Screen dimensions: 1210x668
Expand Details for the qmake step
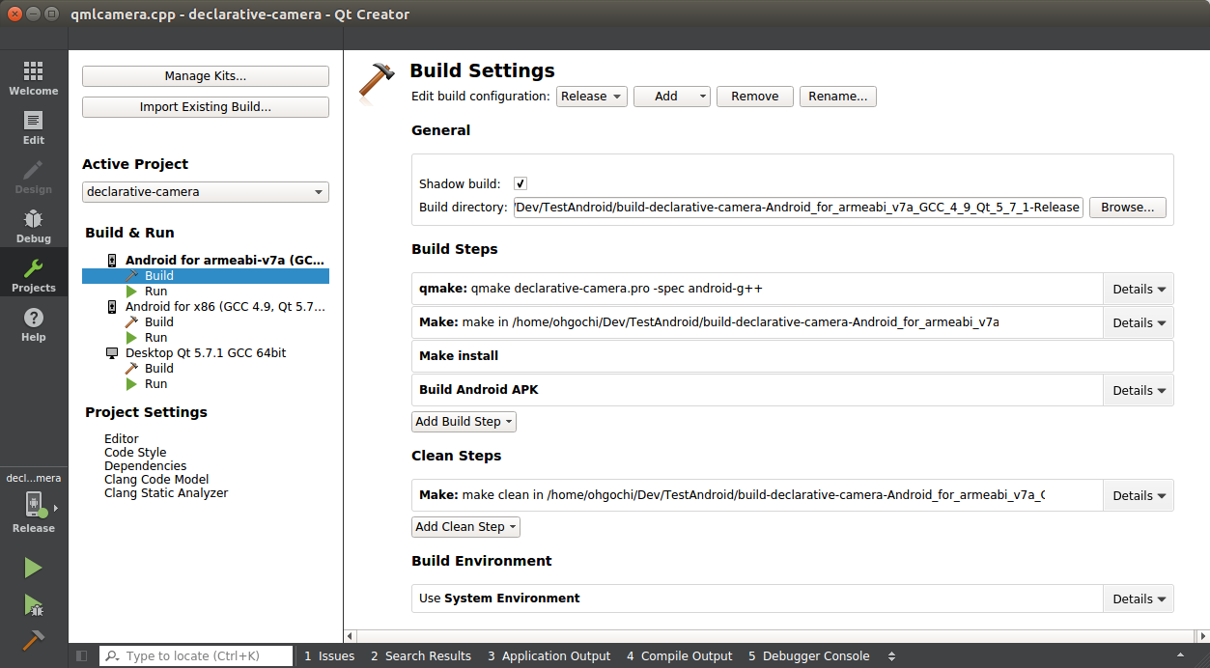[x=1139, y=289]
